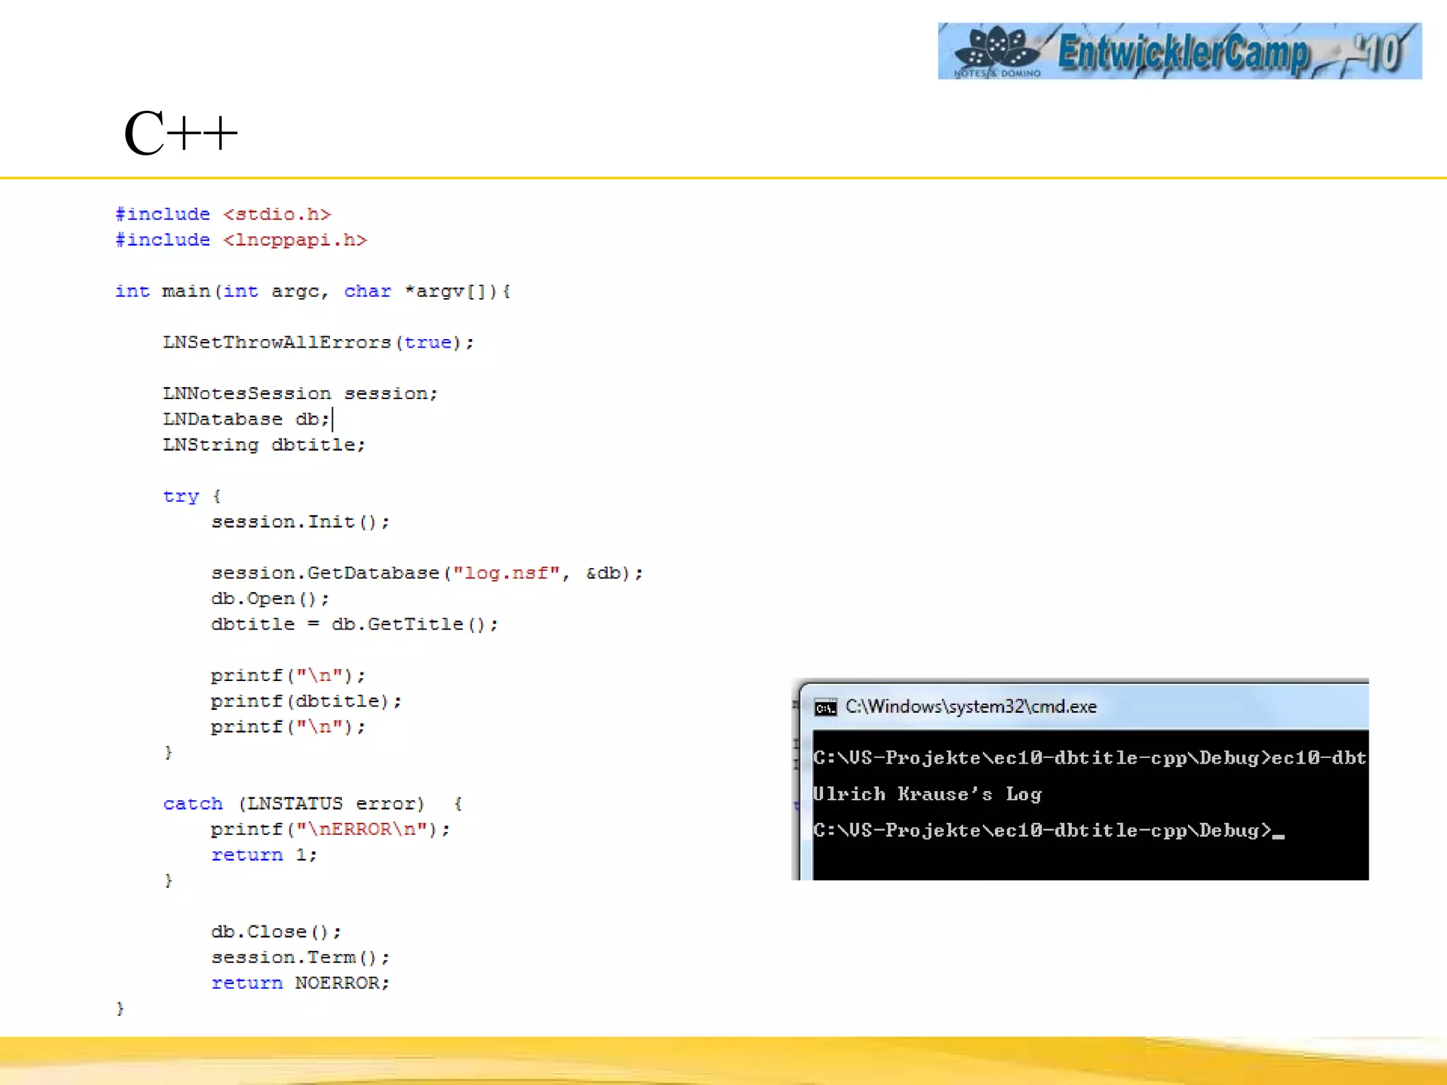Click the '#include <lncppapi.h>' line
Image resolution: width=1447 pixels, height=1085 pixels.
(x=241, y=240)
